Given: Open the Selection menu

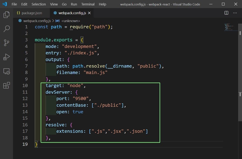Looking at the screenshot, I should tap(38, 4).
